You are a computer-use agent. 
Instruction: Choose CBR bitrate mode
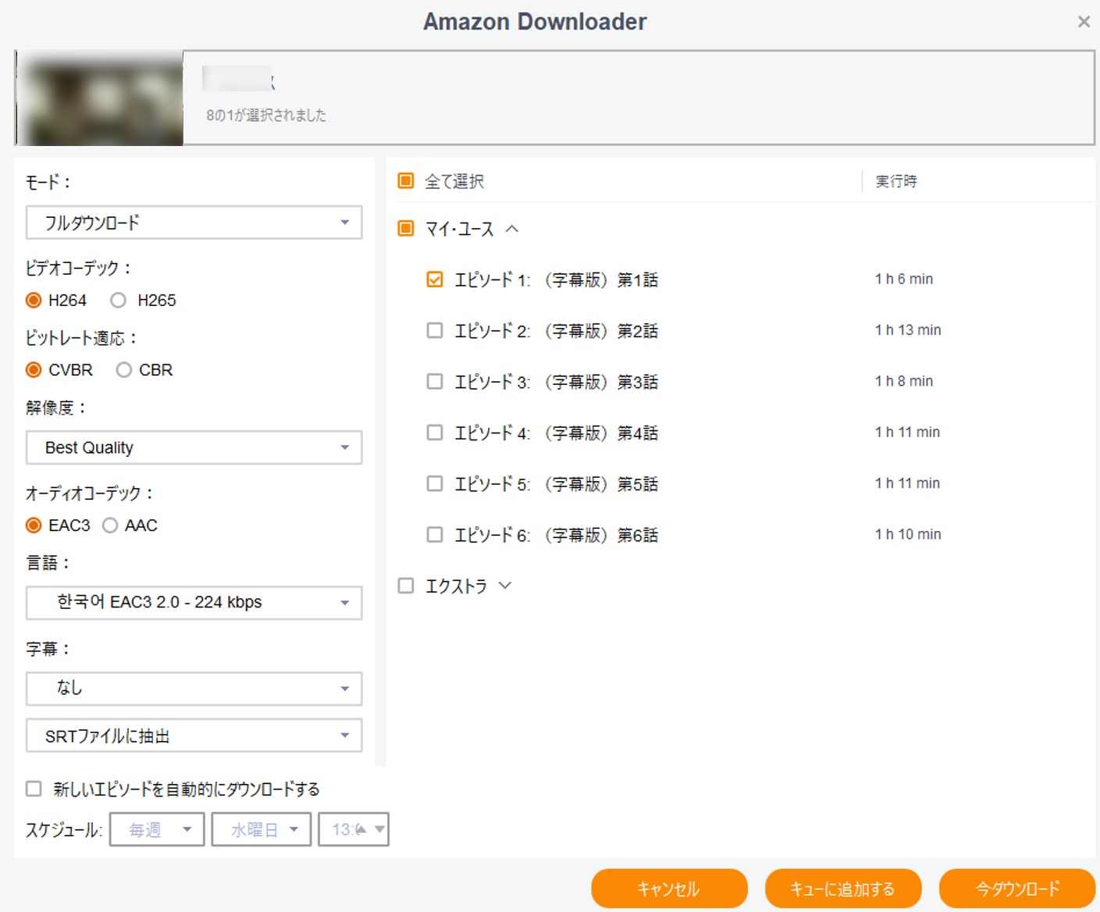tap(123, 370)
